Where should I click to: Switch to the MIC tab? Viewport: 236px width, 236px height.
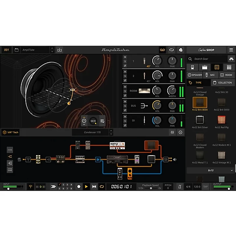pos(211,75)
